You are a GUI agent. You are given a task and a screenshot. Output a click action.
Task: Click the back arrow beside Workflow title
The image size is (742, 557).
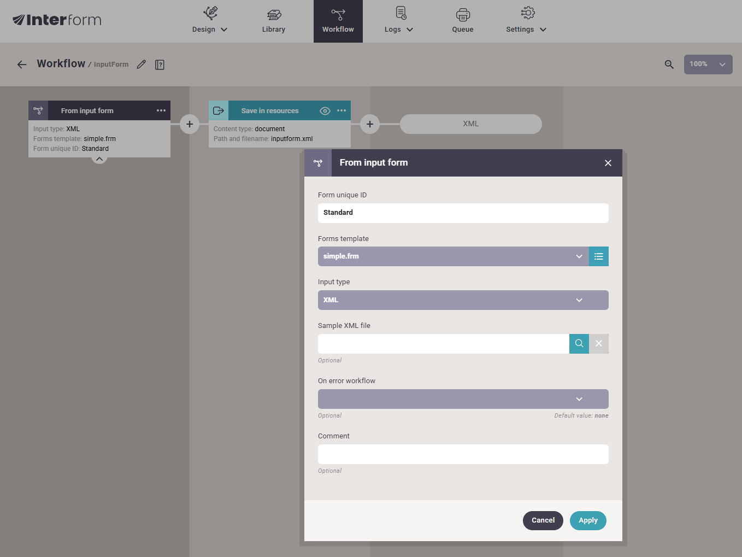pos(22,65)
